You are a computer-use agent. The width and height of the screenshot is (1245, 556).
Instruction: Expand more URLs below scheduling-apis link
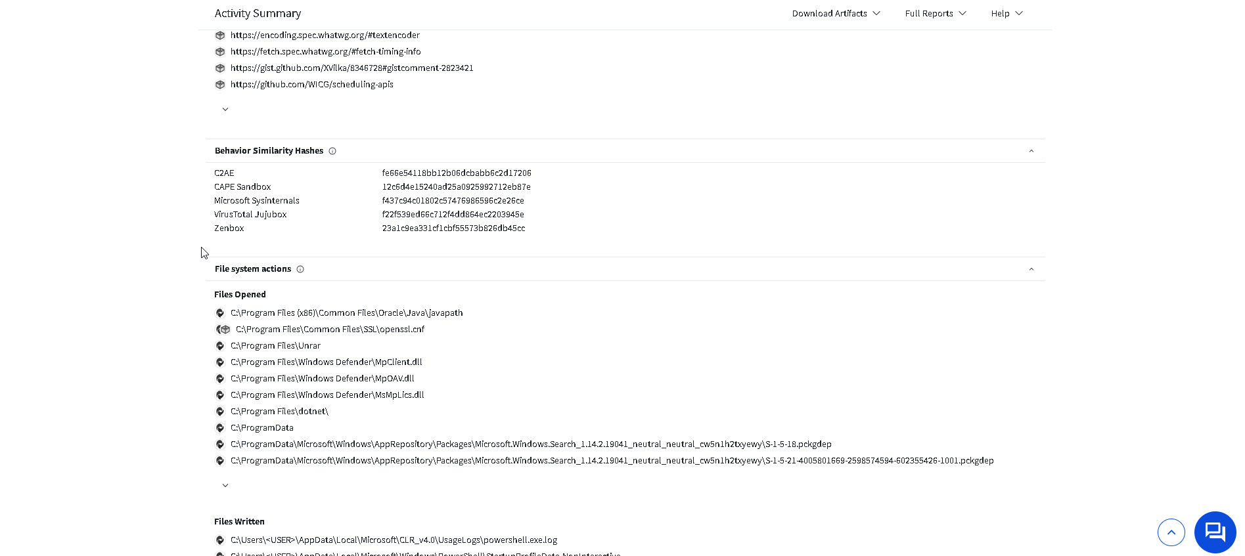pyautogui.click(x=225, y=110)
